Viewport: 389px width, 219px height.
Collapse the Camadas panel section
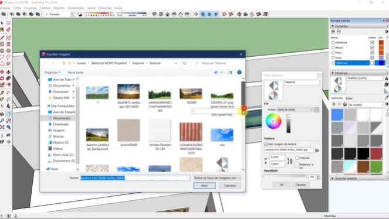point(333,26)
